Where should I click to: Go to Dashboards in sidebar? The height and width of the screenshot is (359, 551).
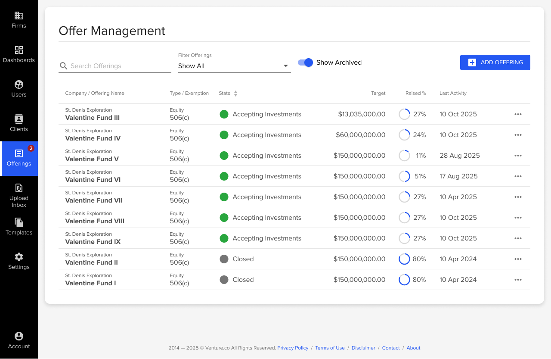(x=19, y=50)
